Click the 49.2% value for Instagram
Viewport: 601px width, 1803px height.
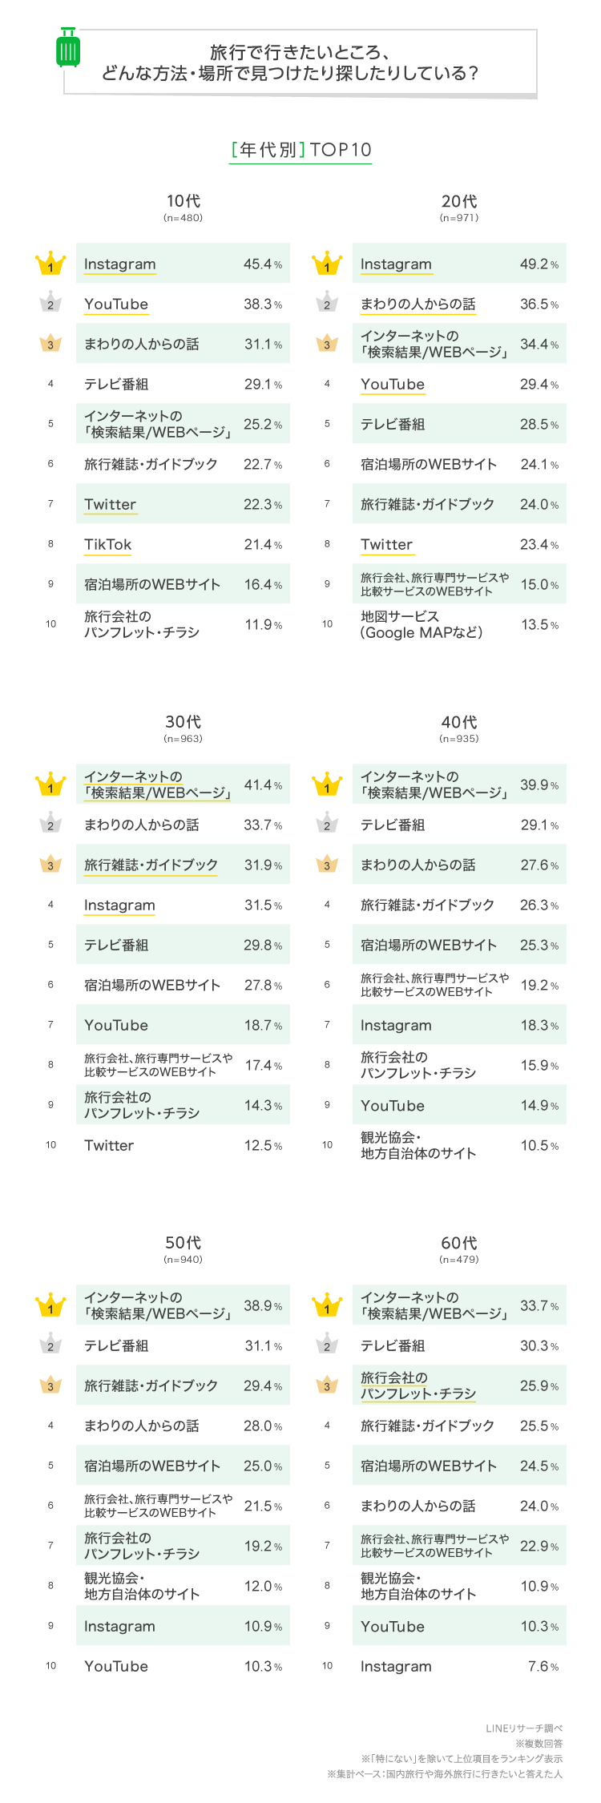tap(539, 264)
